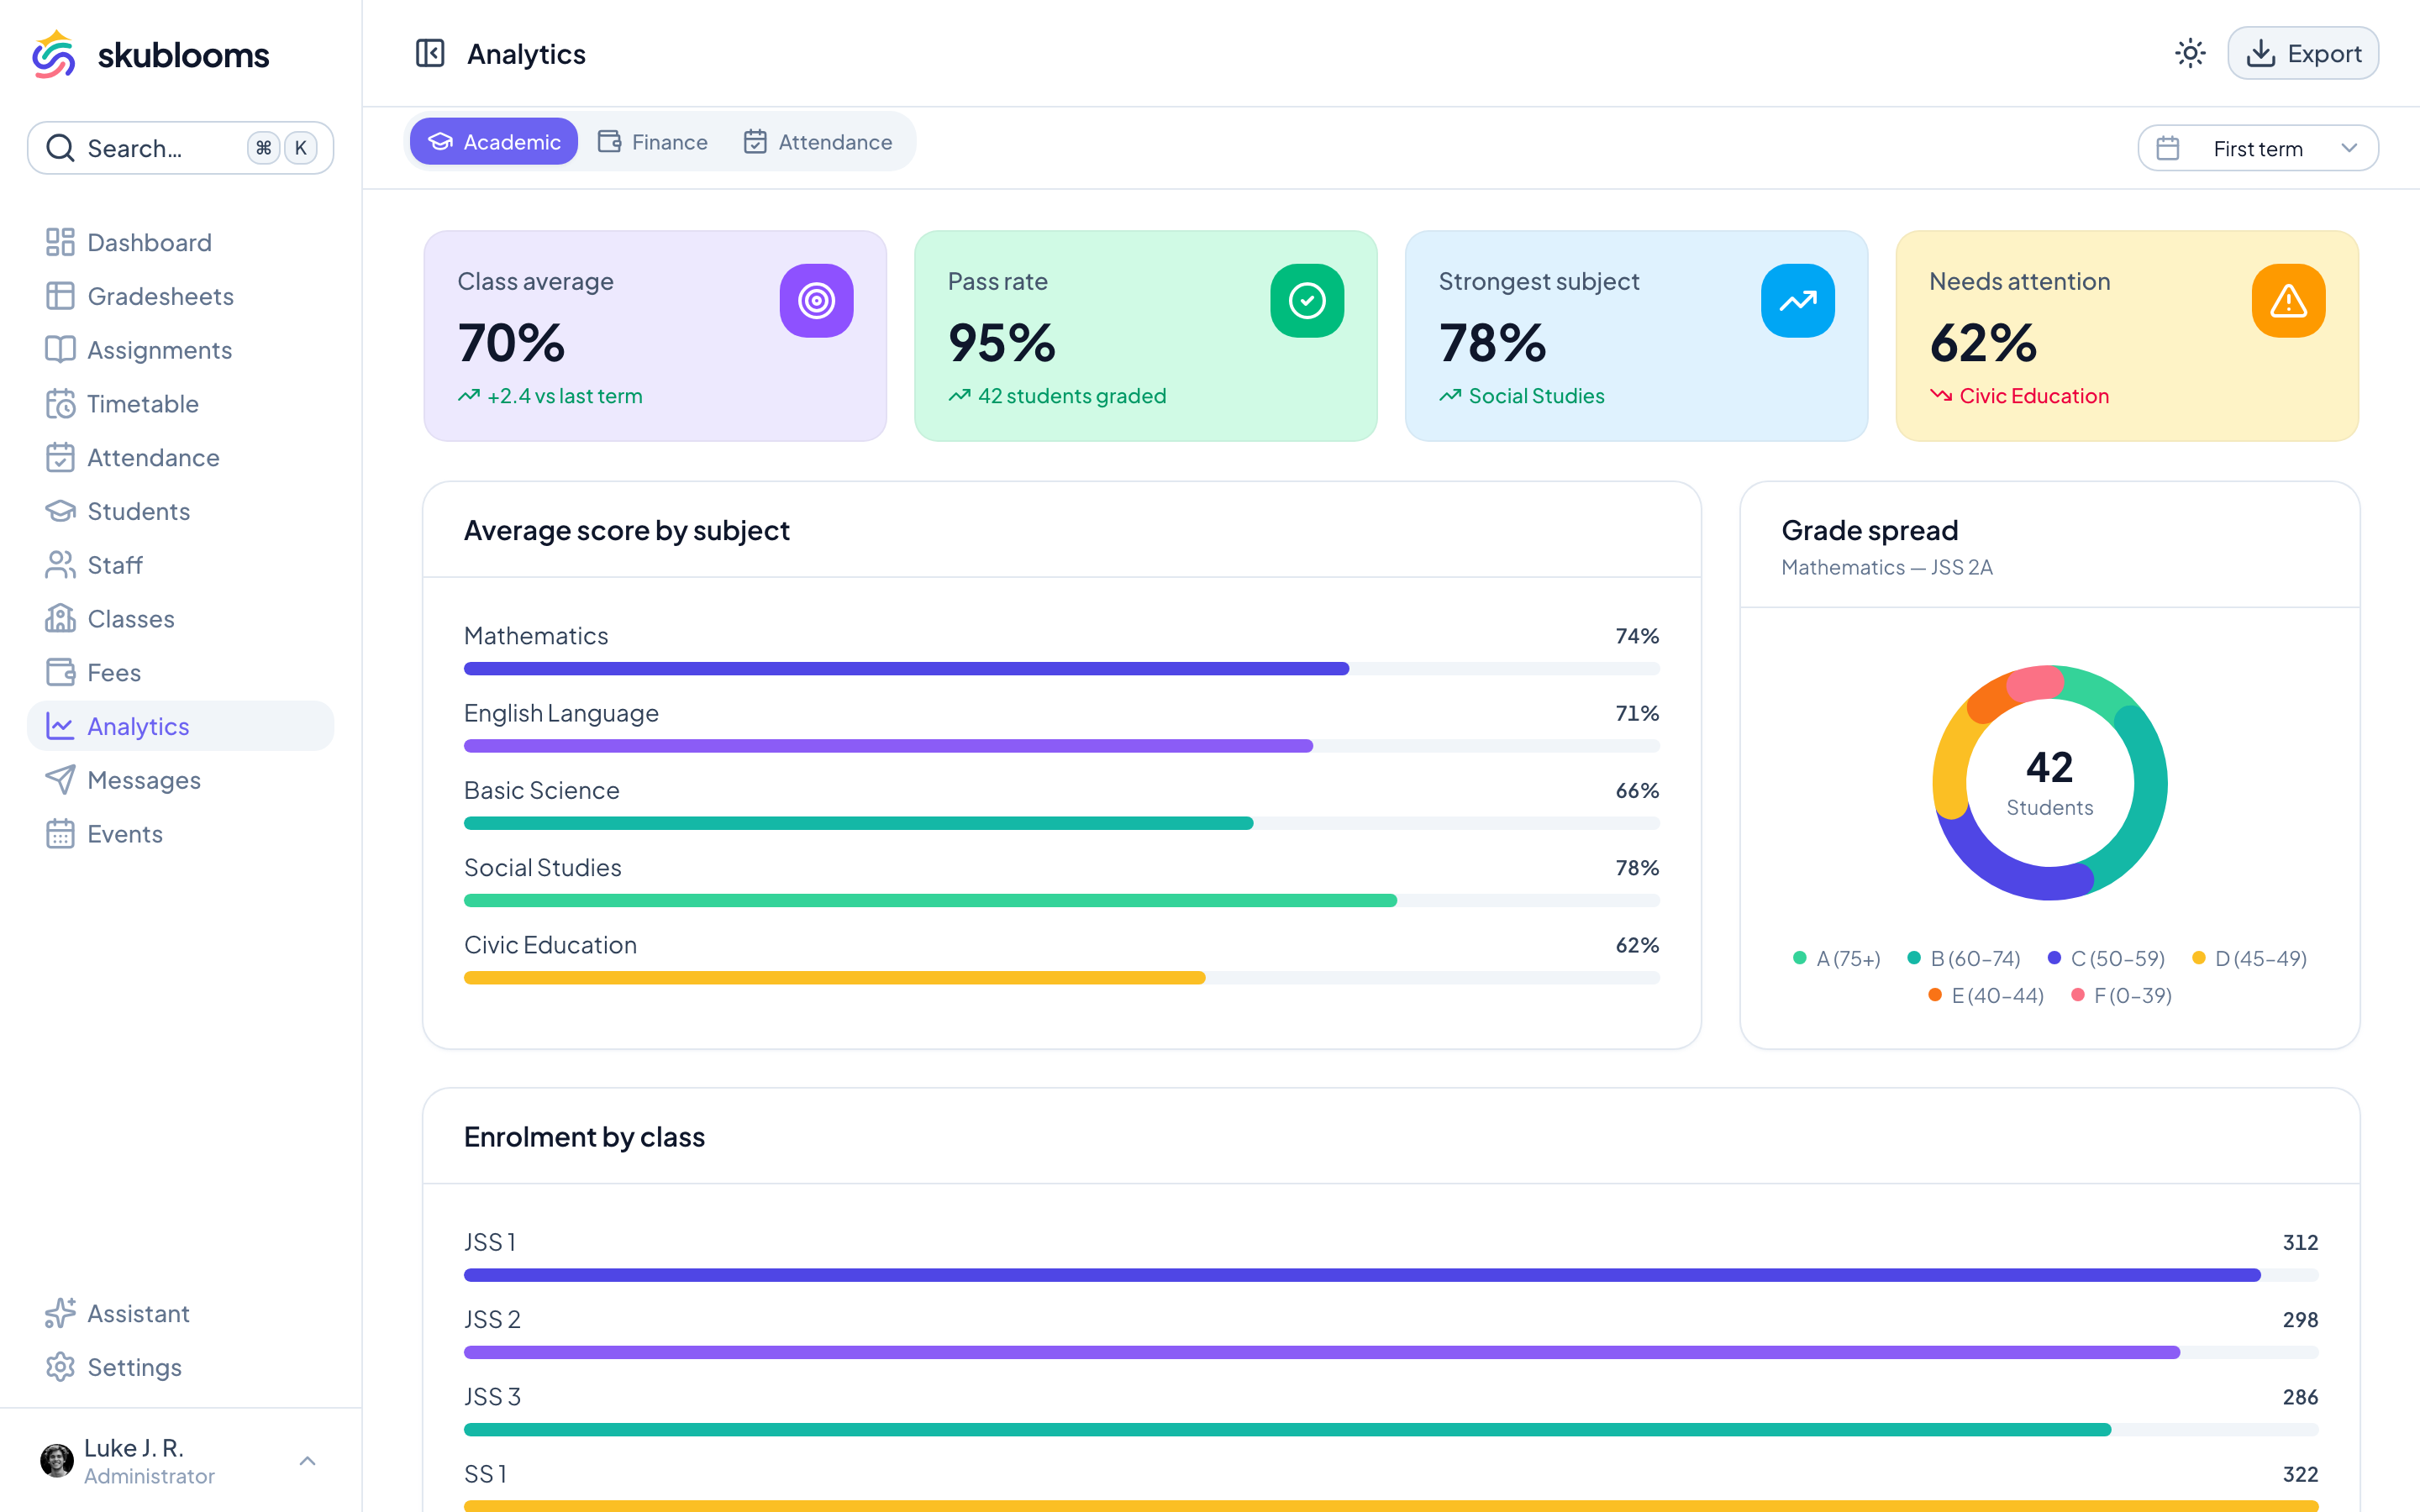Expand the Luke J. R. account menu chevron
The image size is (2420, 1512).
coord(308,1461)
